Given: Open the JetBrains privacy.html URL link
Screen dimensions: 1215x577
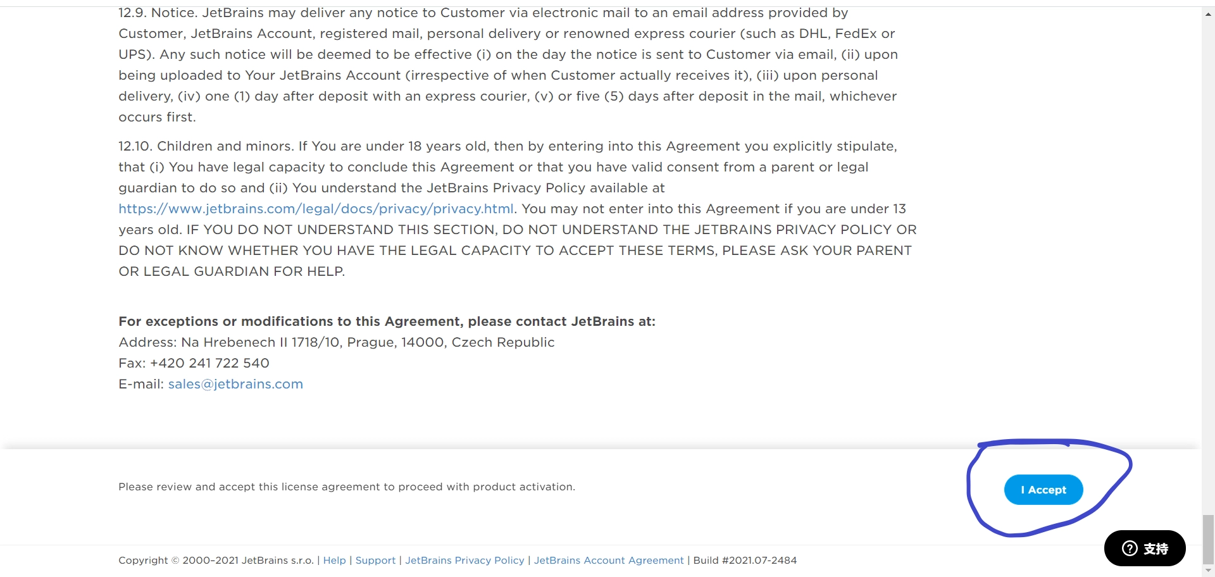Looking at the screenshot, I should [x=316, y=209].
